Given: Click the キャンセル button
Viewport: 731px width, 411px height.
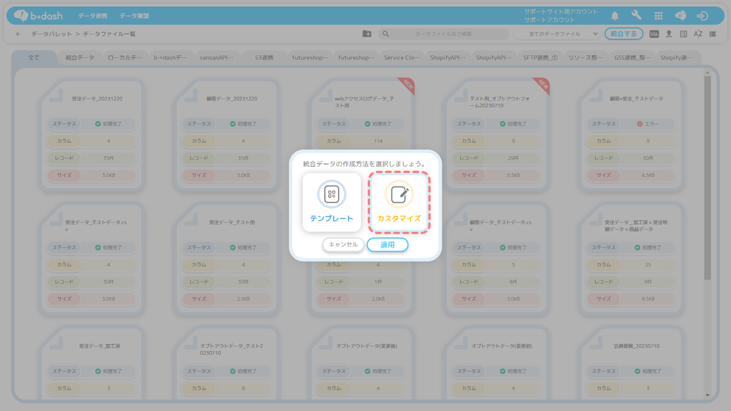Looking at the screenshot, I should click(x=343, y=245).
